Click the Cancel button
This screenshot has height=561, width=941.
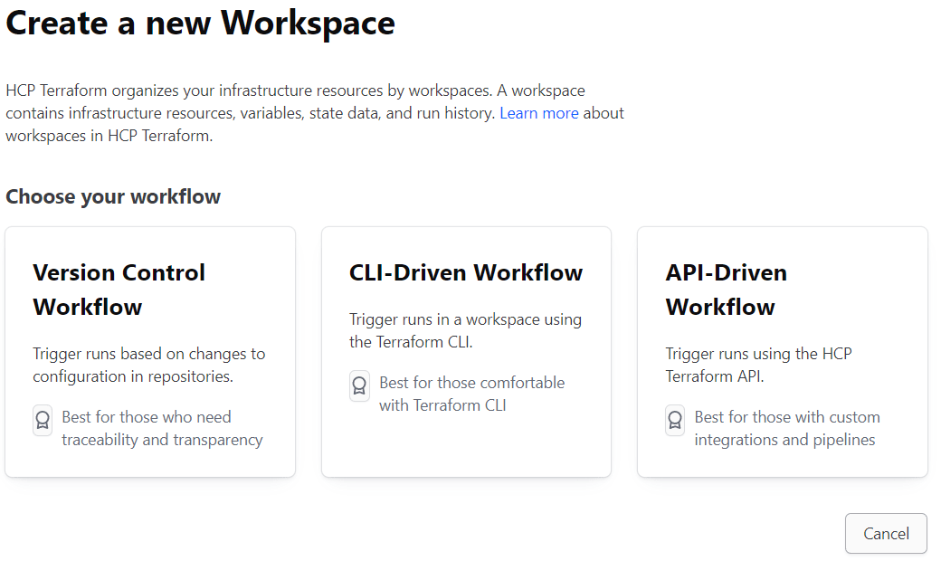tap(886, 533)
